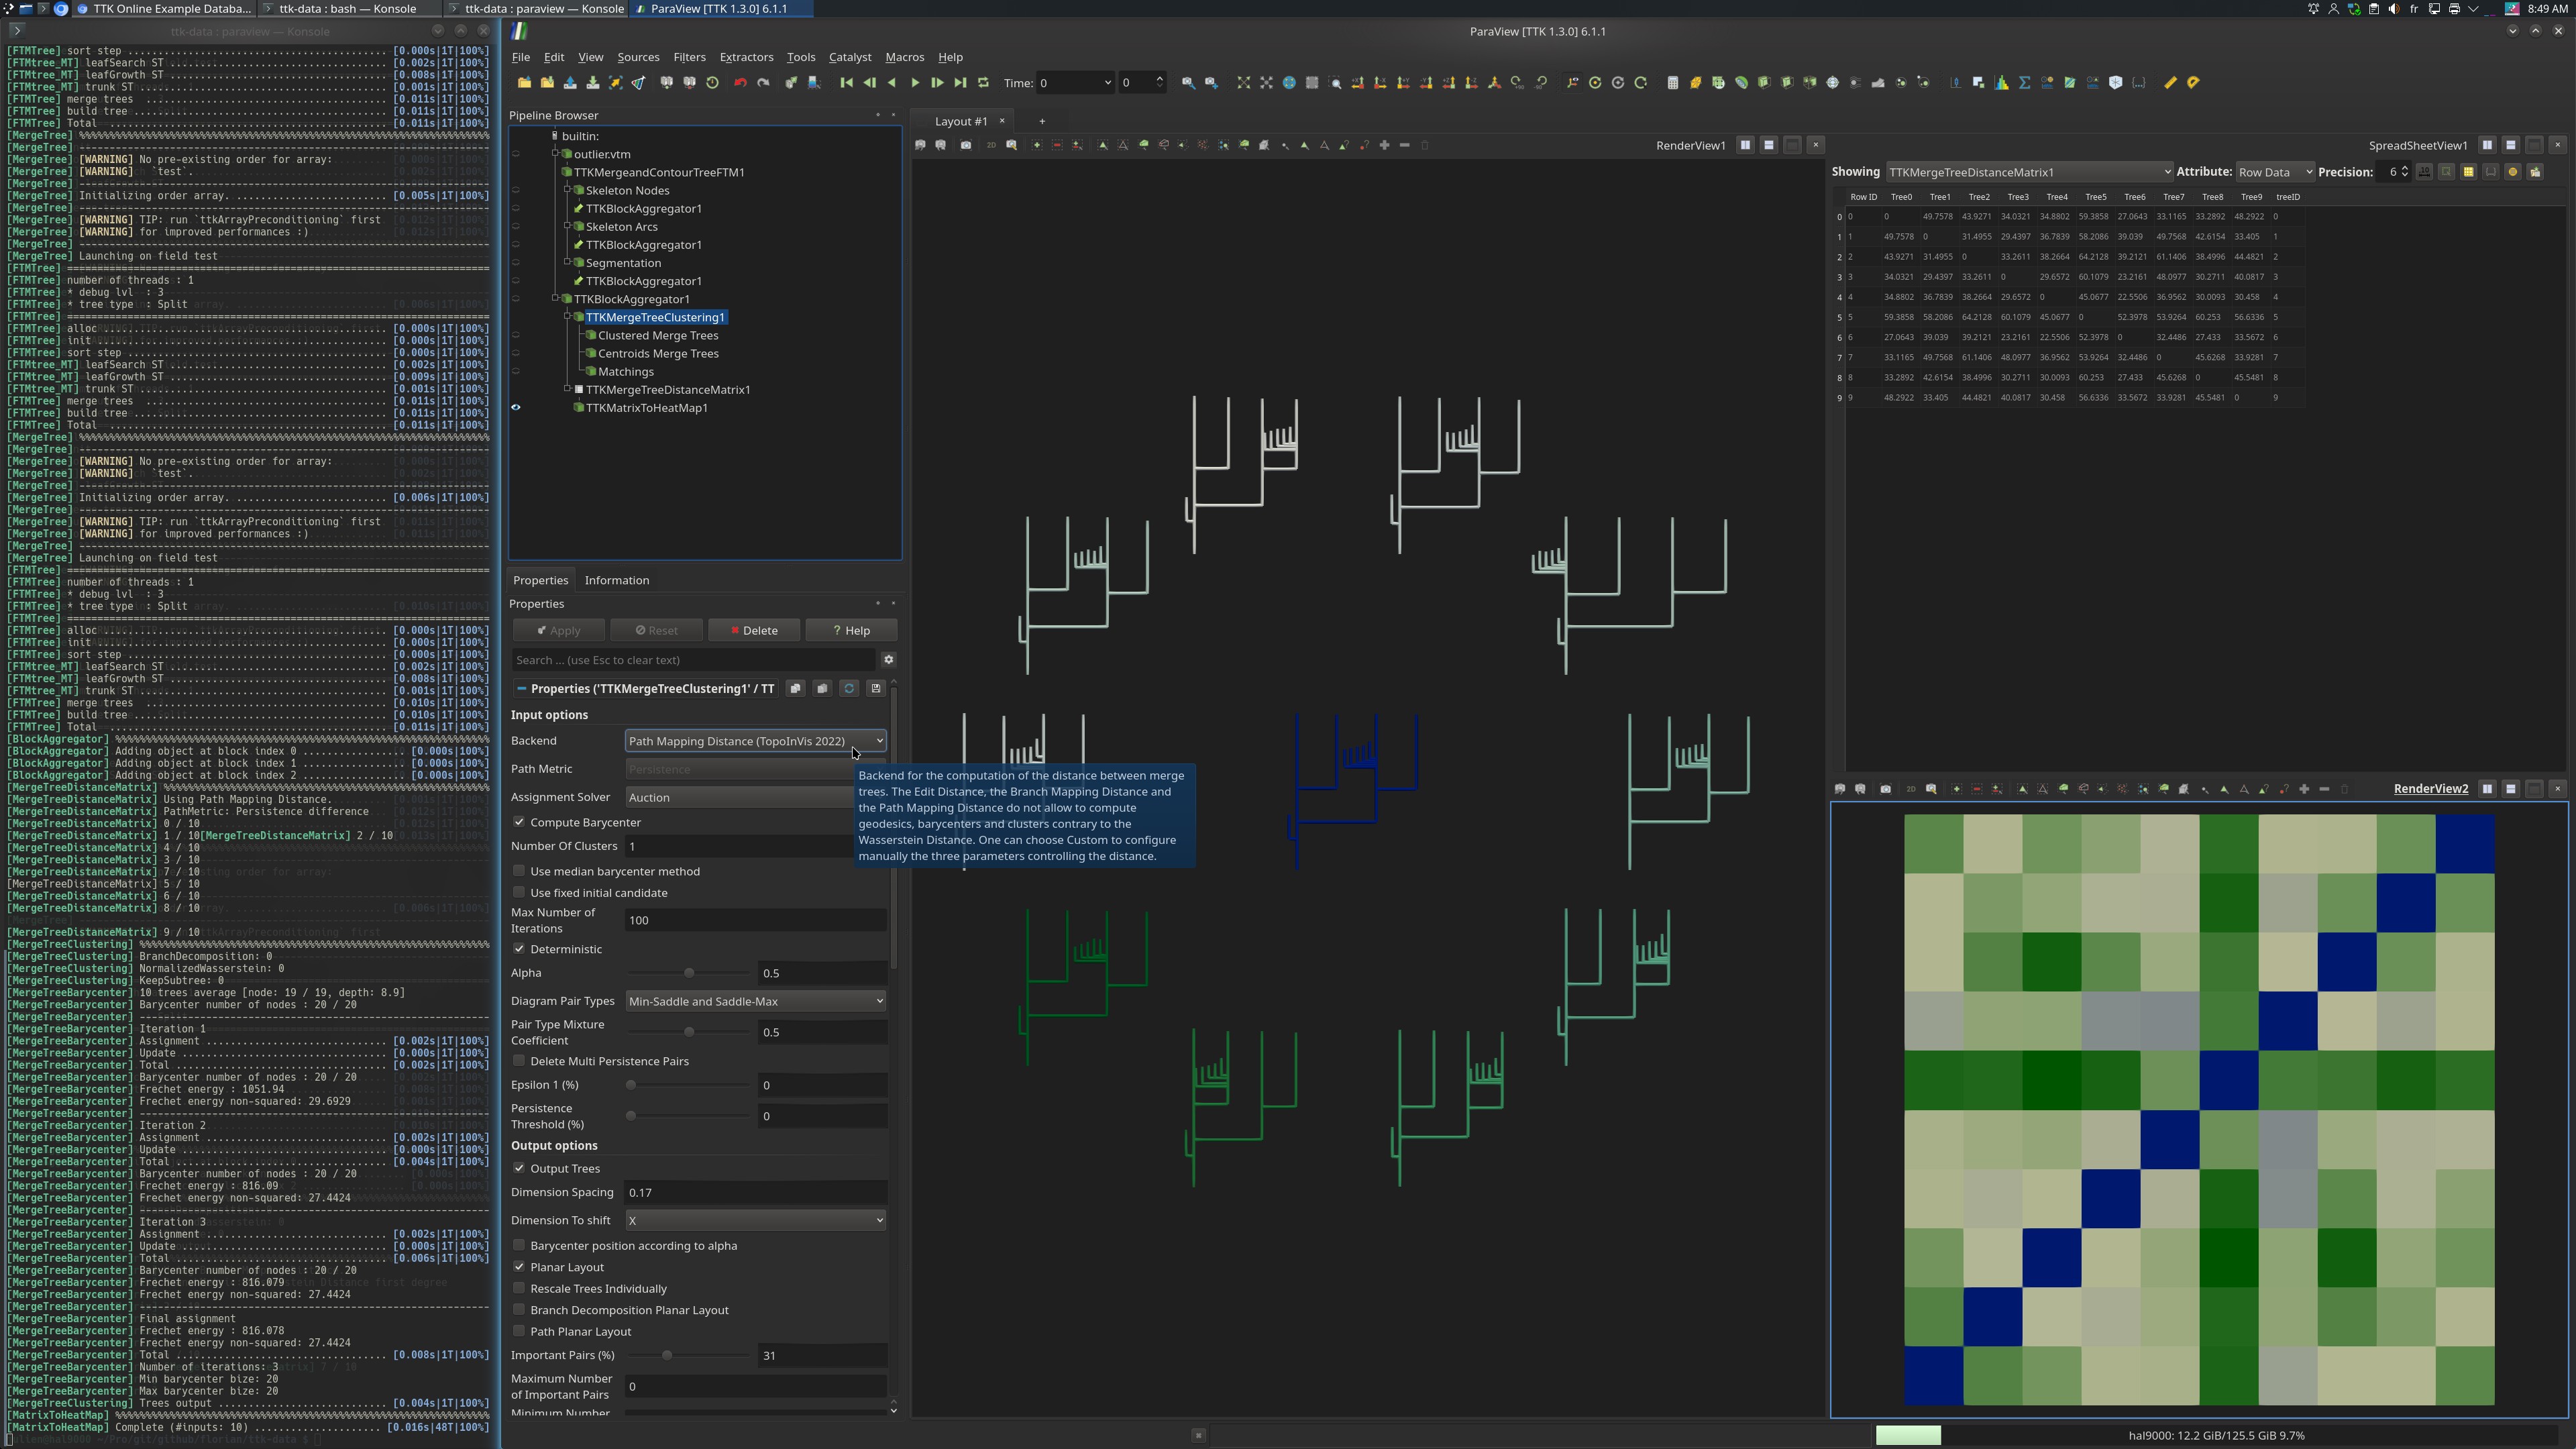The height and width of the screenshot is (1449, 2576).
Task: Click the Ruler measurement icon
Action: click(2170, 83)
